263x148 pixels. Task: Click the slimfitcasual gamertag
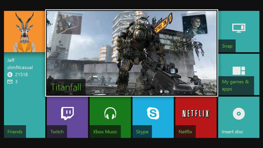coord(20,68)
